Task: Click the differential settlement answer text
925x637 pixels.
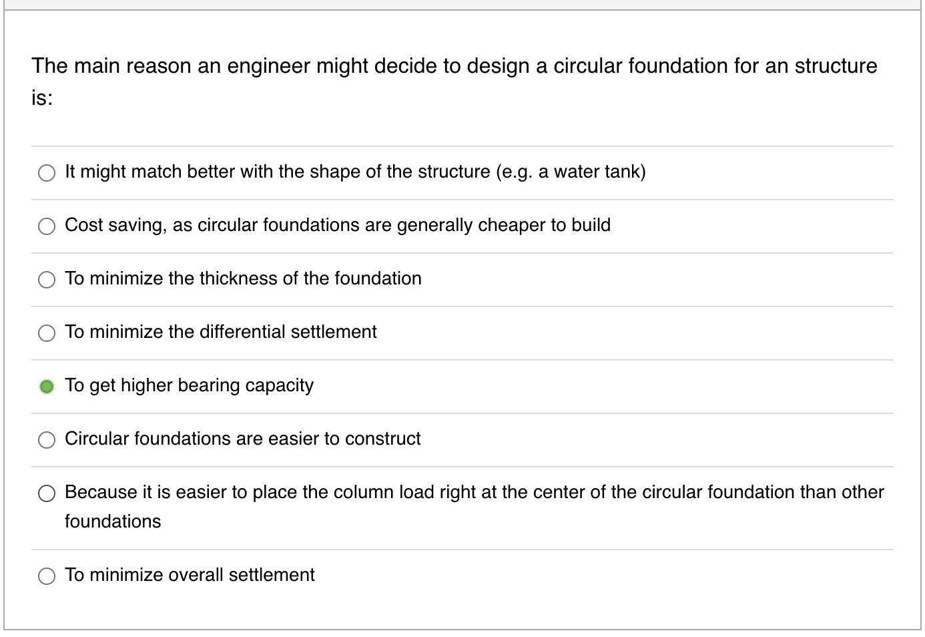Action: [x=220, y=332]
